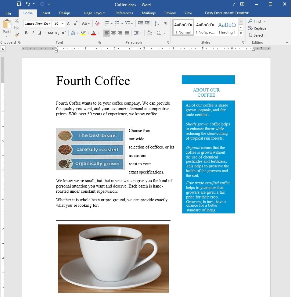291x297 pixels.
Task: Click the Numbering list icon
Action: pyautogui.click(x=117, y=23)
